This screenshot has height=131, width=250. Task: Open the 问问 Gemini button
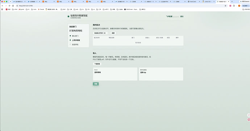click(245, 1)
